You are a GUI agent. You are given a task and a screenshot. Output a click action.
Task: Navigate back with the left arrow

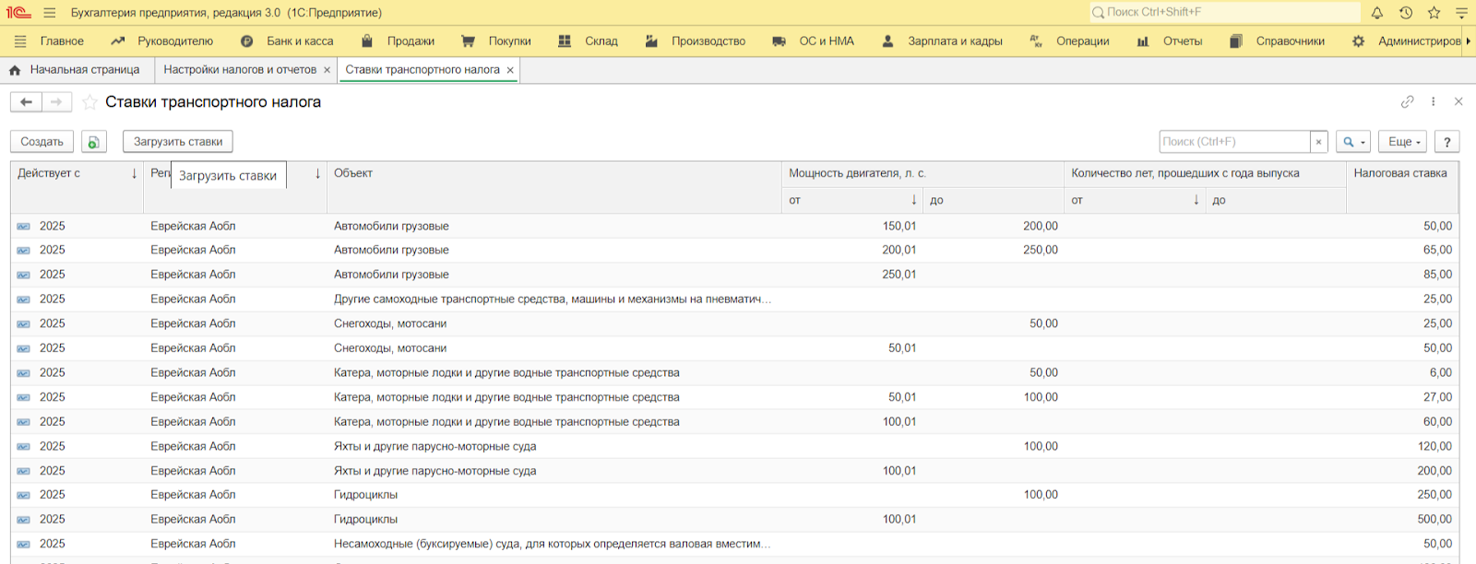pyautogui.click(x=27, y=102)
